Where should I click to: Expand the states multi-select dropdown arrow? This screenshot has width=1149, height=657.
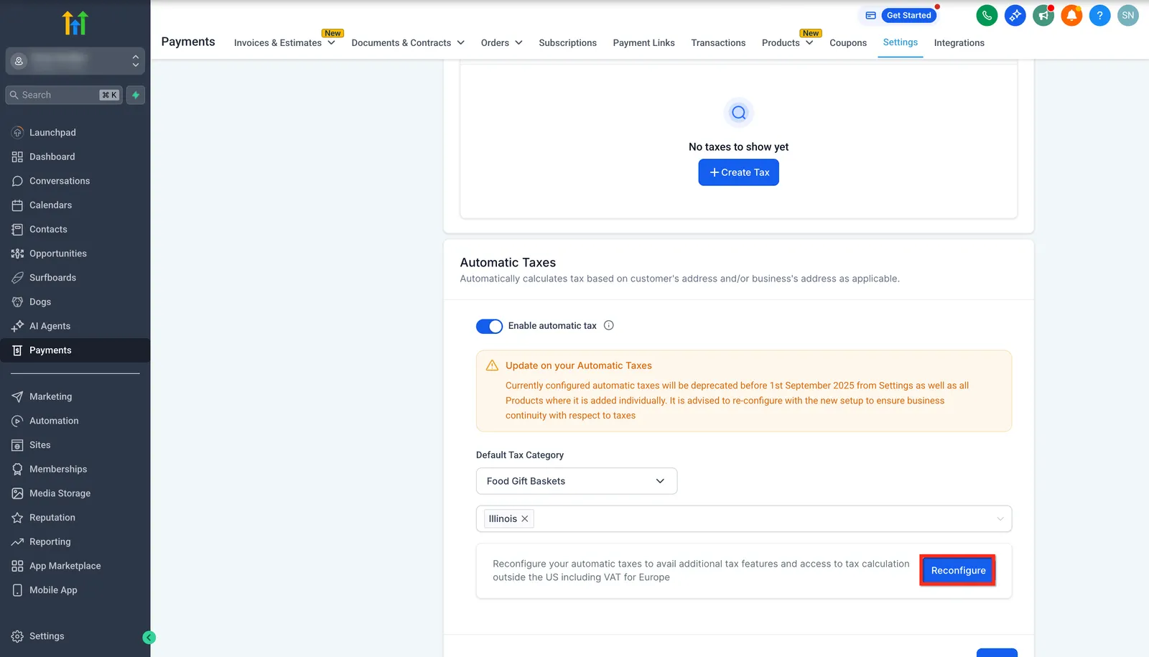pyautogui.click(x=1000, y=519)
